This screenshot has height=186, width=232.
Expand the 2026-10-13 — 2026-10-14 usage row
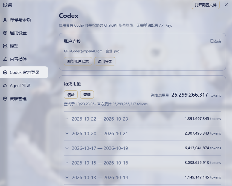pyautogui.click(x=142, y=177)
